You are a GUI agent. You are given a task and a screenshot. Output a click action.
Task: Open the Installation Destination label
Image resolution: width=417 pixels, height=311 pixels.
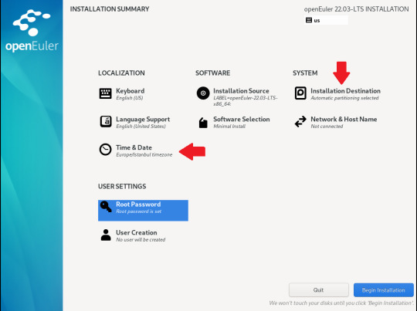coord(345,91)
